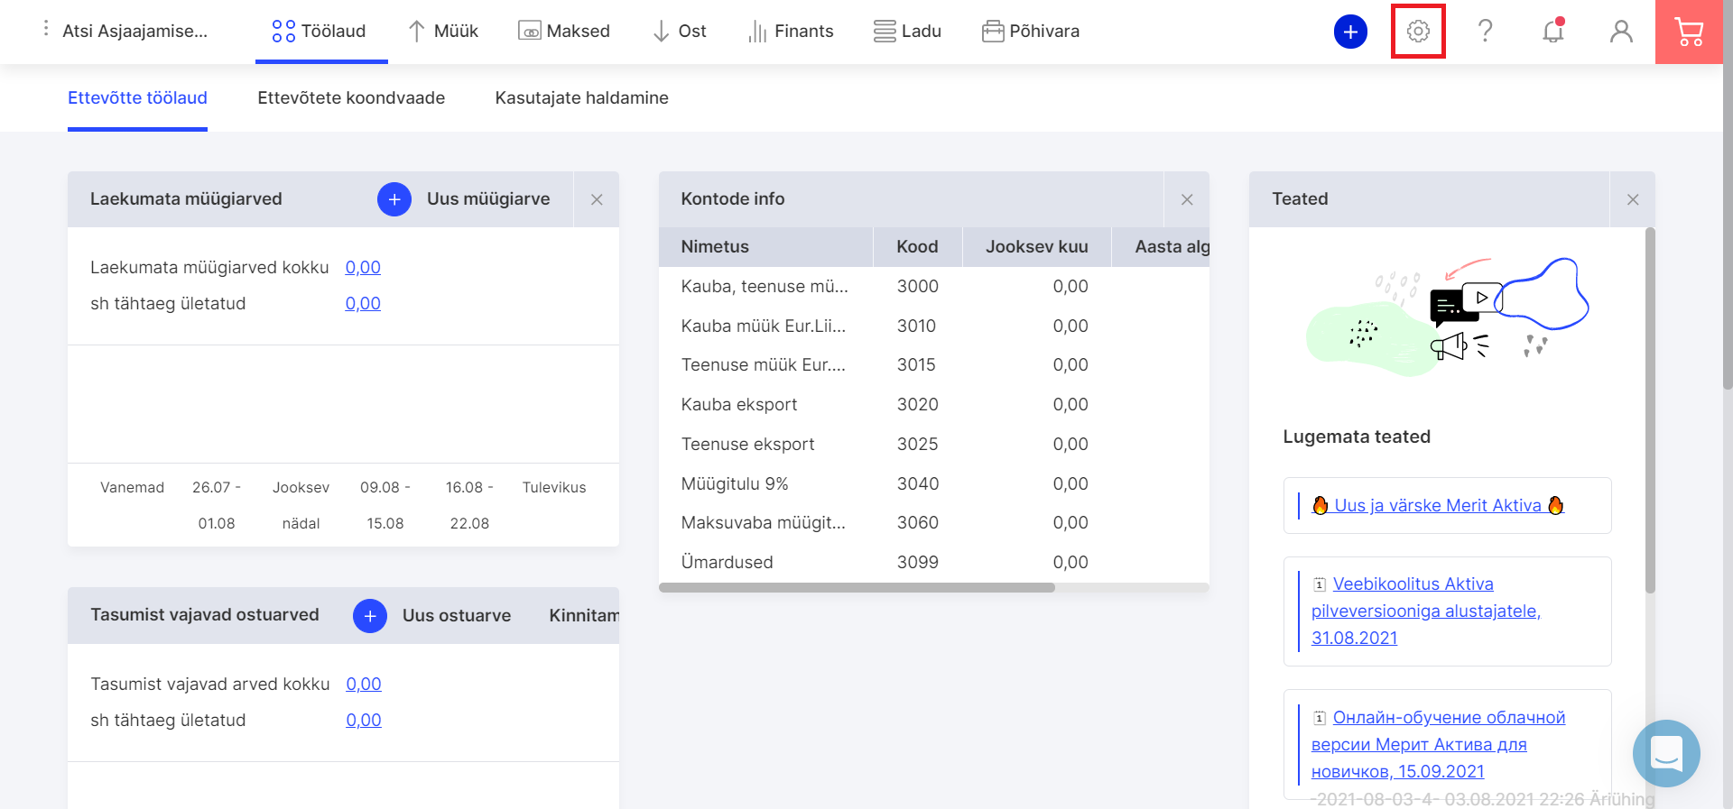Click the Kood column header
This screenshot has width=1733, height=809.
click(x=917, y=247)
